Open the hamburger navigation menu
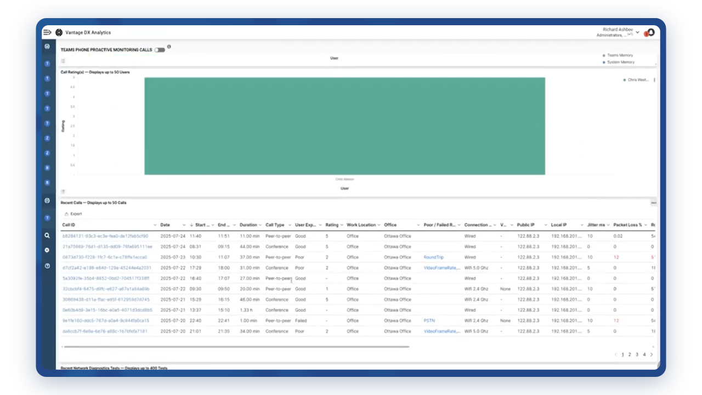Image resolution: width=702 pixels, height=395 pixels. [47, 32]
